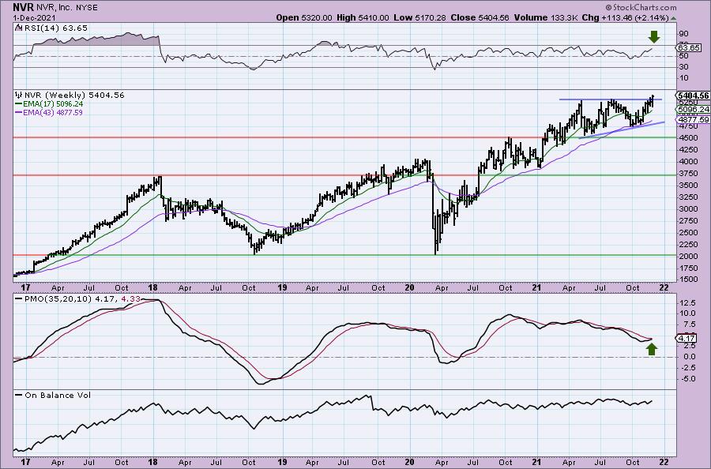This screenshot has width=711, height=469.
Task: Click the NVR (Weekly) 5404.56 legend
Action: point(74,96)
